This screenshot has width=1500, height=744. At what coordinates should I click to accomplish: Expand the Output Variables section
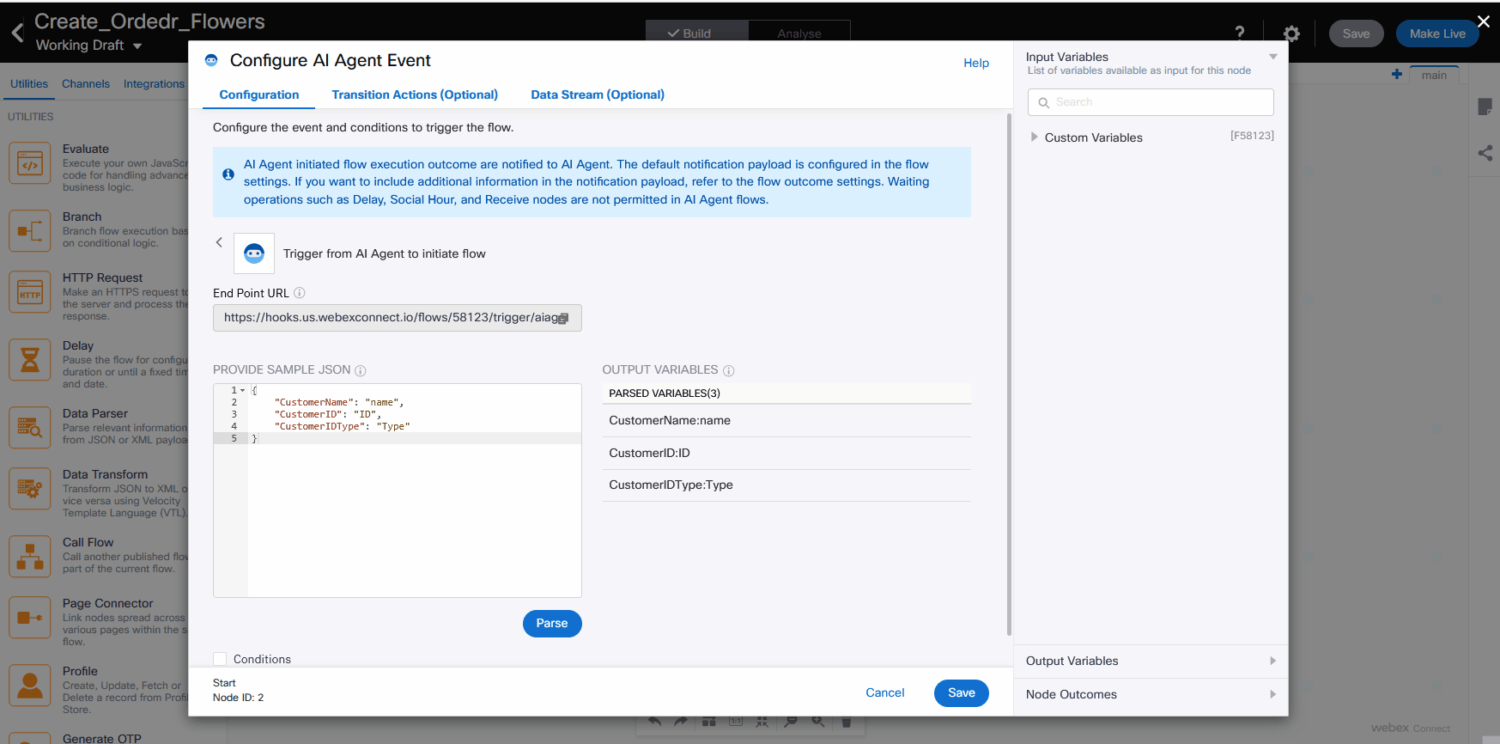1151,661
